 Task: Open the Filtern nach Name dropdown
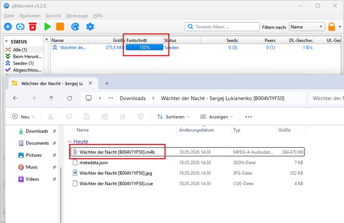[307, 27]
